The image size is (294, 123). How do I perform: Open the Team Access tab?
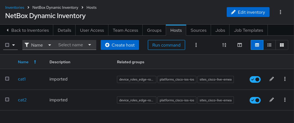tap(125, 30)
